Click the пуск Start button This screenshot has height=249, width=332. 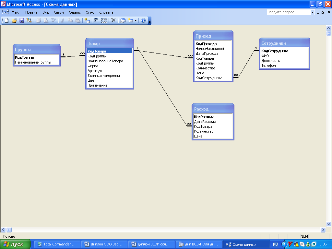tap(15, 244)
